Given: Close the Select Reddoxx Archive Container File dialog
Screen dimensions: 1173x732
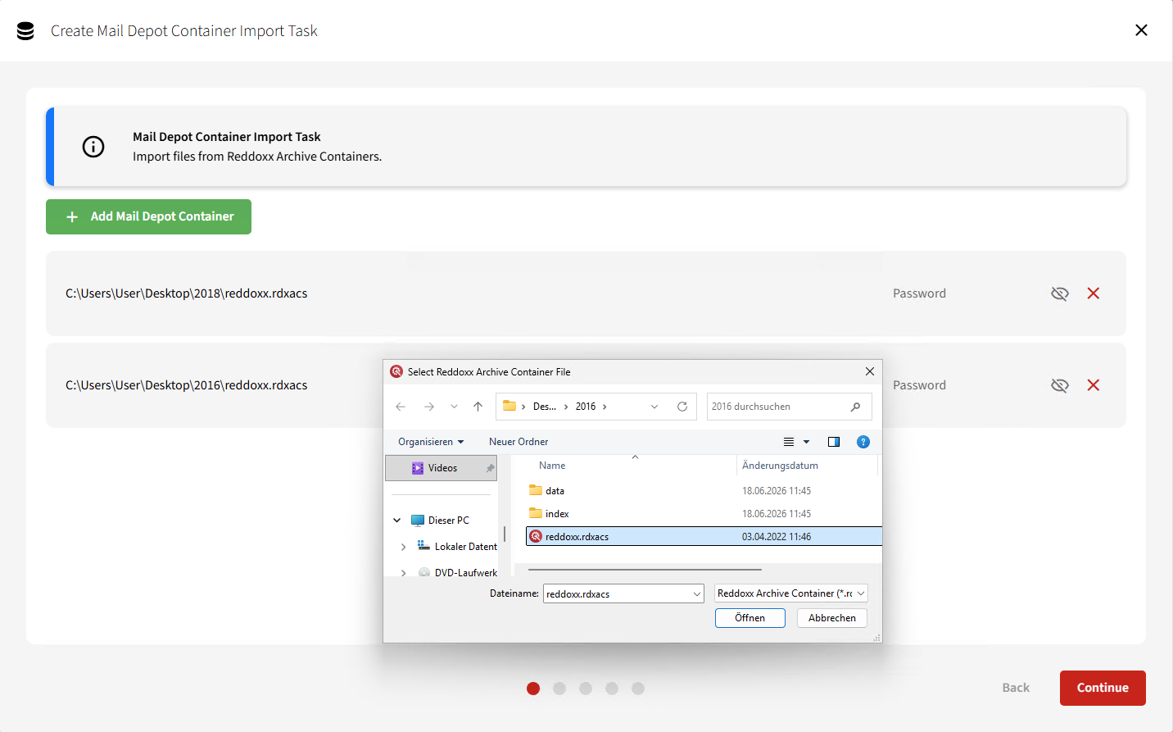Looking at the screenshot, I should 870,371.
